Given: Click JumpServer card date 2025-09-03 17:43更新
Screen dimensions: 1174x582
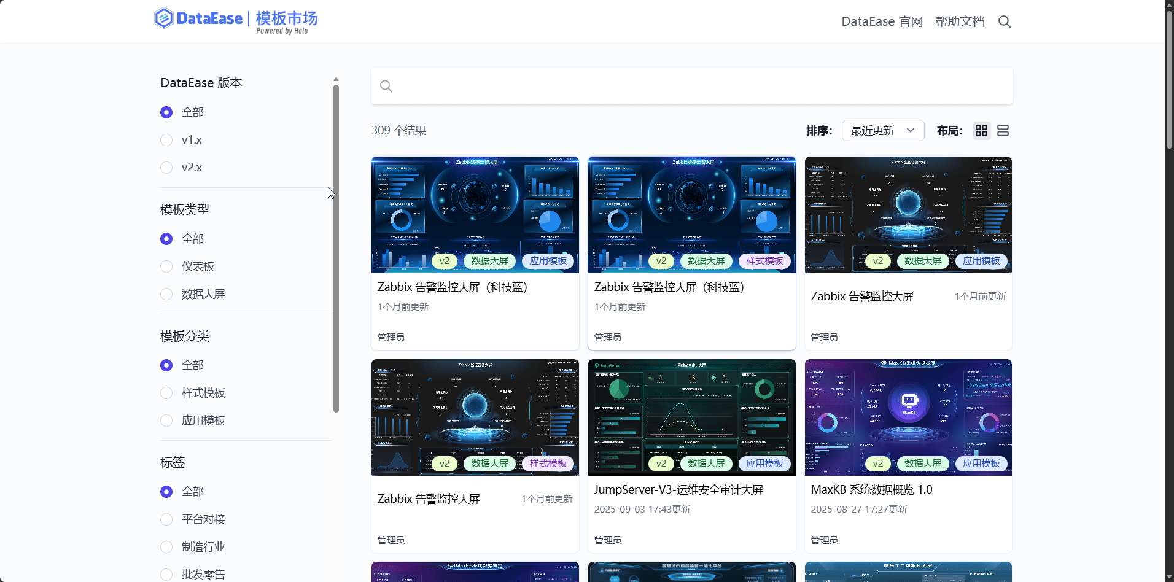Looking at the screenshot, I should 642,510.
